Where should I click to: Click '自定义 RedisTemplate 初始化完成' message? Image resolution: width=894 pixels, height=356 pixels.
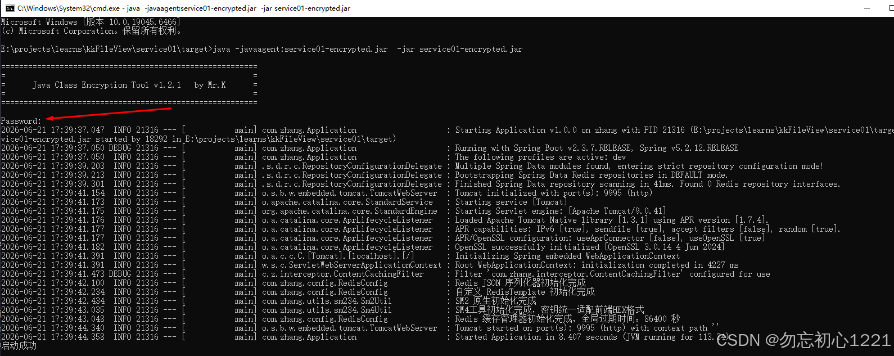pos(525,292)
